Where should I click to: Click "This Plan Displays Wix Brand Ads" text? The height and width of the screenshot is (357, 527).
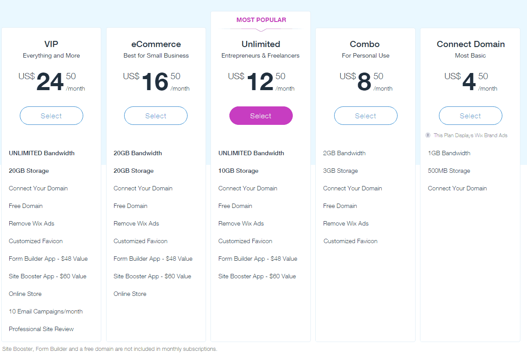[470, 135]
